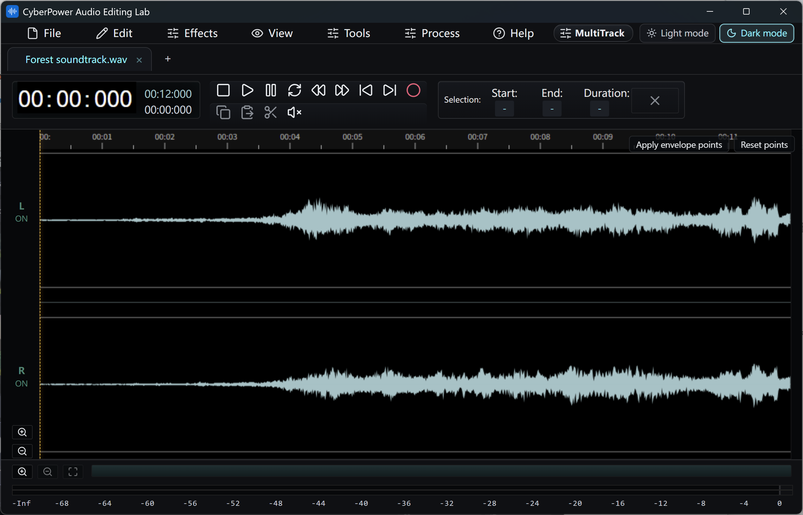This screenshot has height=515, width=803.
Task: Click the selection End value field
Action: coord(552,109)
